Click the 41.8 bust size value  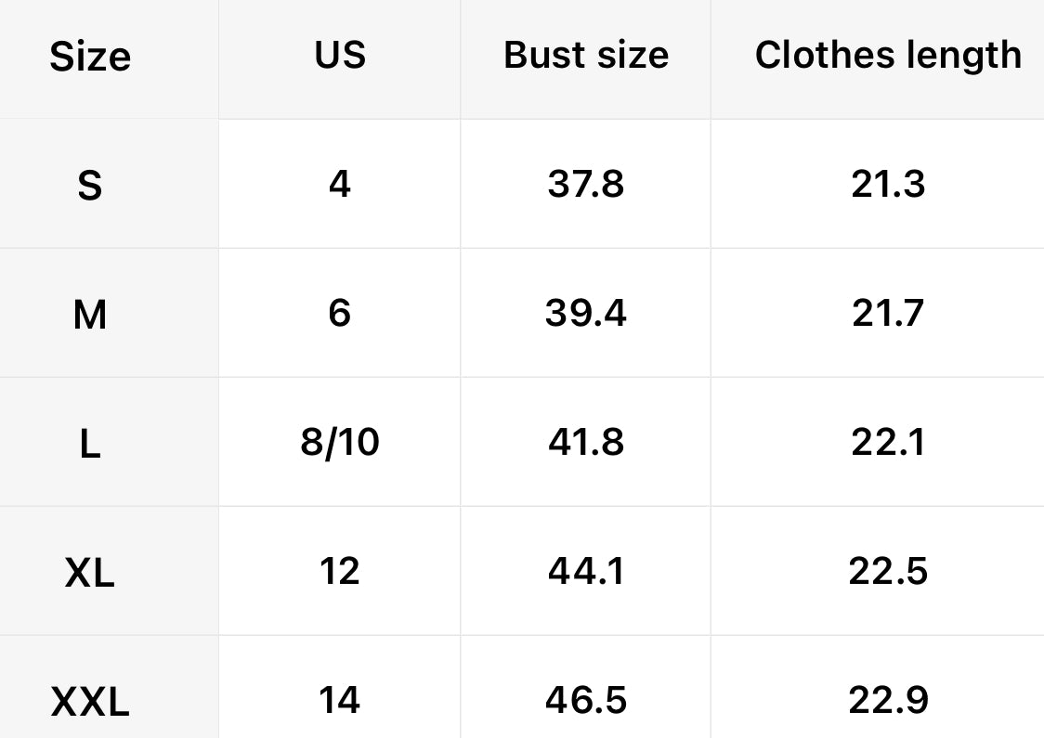[586, 442]
